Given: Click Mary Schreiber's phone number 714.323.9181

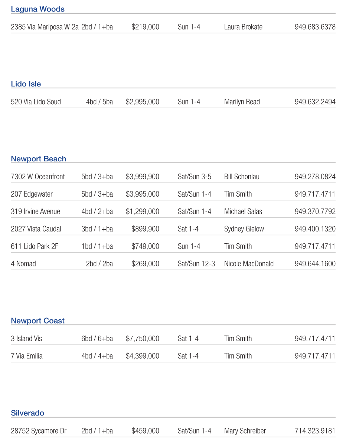Looking at the screenshot, I should pyautogui.click(x=315, y=431).
